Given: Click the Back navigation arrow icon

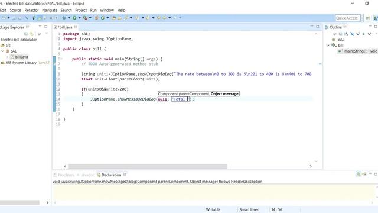Looking at the screenshot, I should [x=165, y=18].
